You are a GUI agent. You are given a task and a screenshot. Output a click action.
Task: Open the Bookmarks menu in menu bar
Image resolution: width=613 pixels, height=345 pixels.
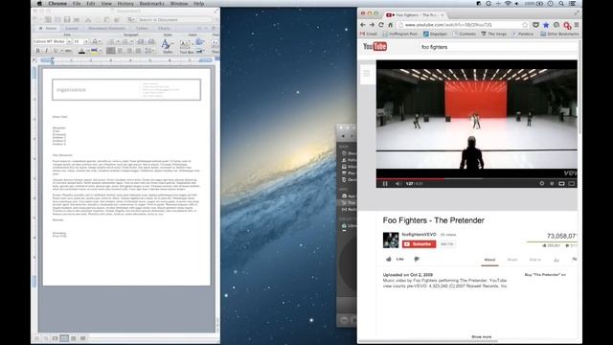[x=151, y=4]
